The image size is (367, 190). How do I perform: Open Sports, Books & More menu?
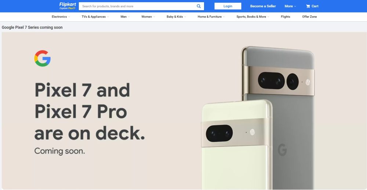click(x=253, y=17)
